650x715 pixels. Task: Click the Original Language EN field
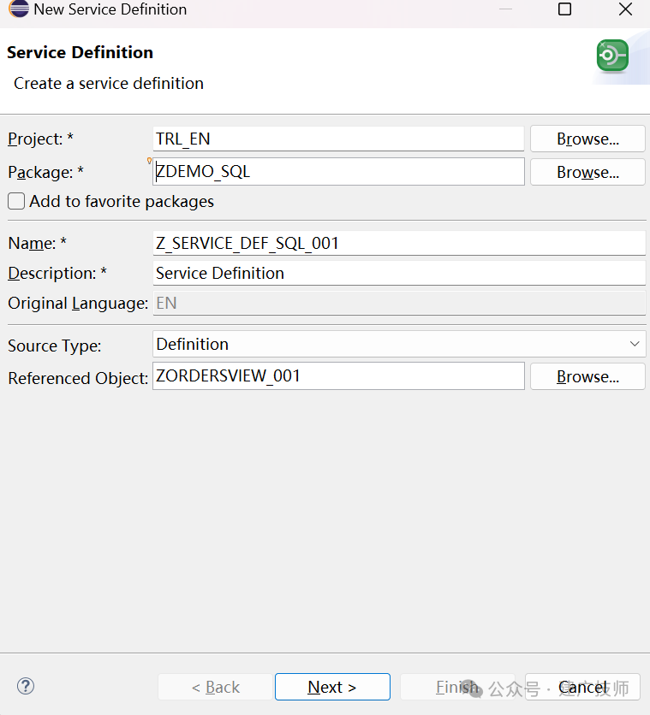399,304
